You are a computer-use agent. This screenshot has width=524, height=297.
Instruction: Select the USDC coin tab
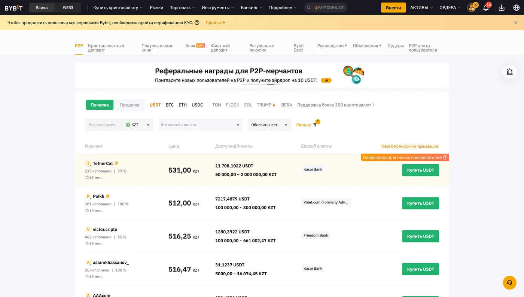click(x=197, y=105)
